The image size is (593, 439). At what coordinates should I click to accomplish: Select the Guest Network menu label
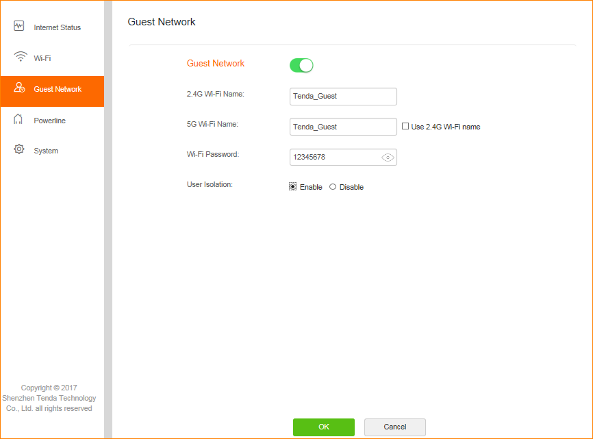pyautogui.click(x=58, y=89)
